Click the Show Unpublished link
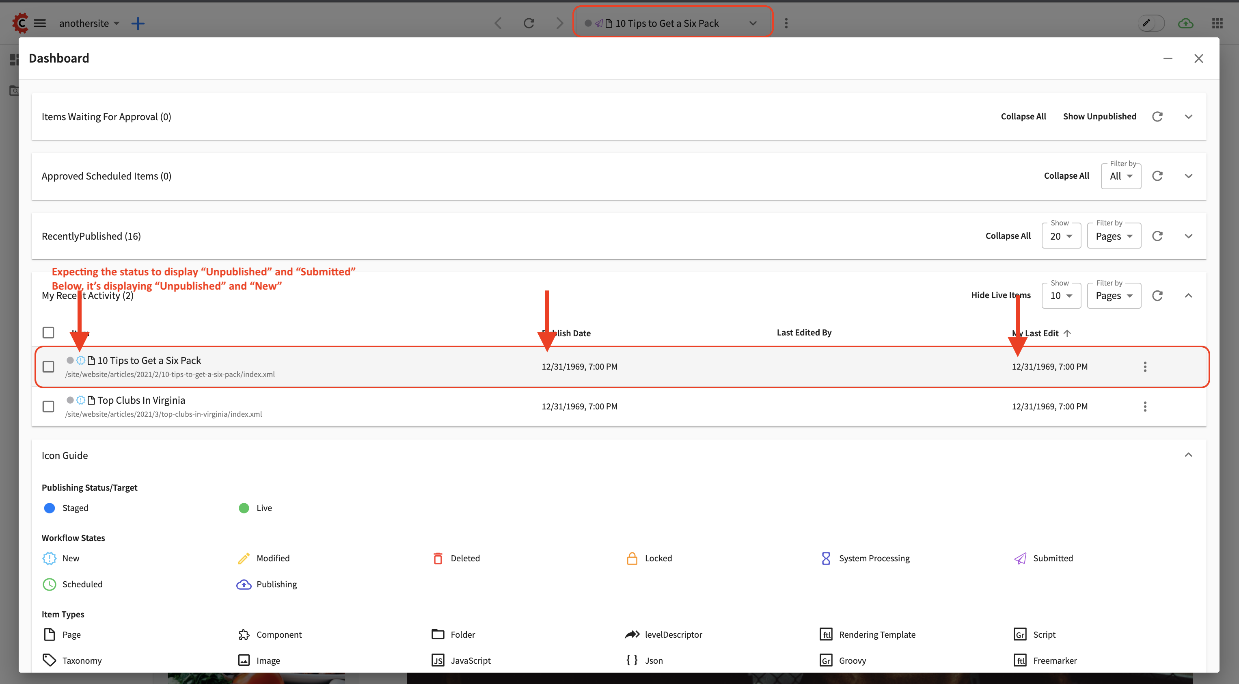Screen dimensions: 1239x684 tap(1100, 117)
